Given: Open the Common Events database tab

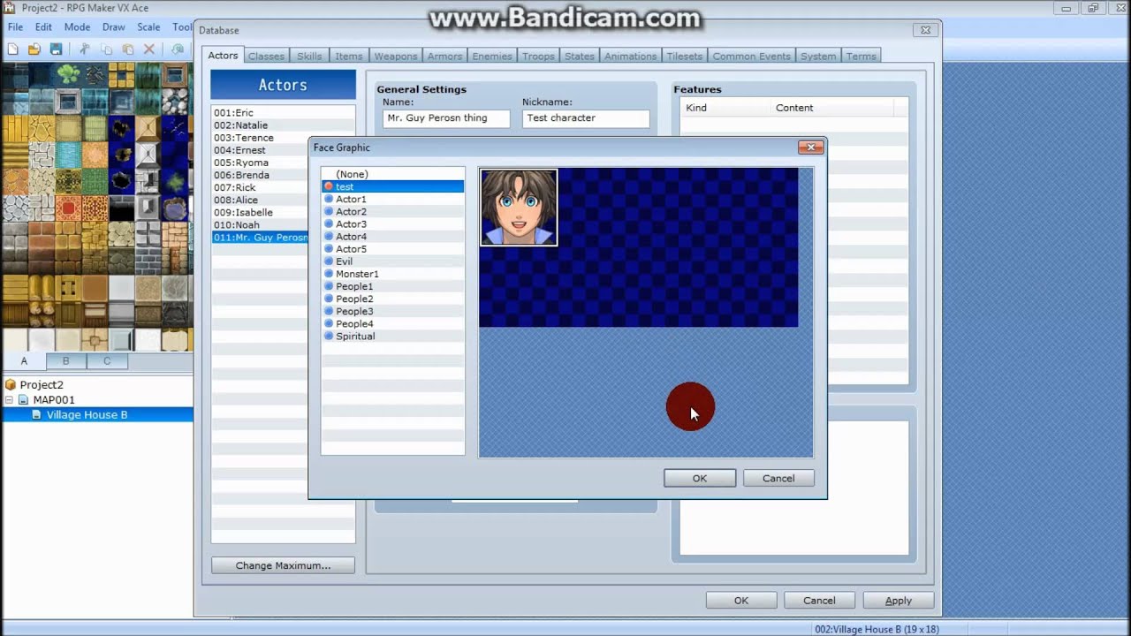Looking at the screenshot, I should (751, 56).
